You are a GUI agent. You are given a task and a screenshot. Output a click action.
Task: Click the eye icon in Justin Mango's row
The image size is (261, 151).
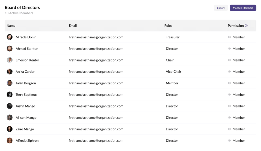(x=229, y=106)
